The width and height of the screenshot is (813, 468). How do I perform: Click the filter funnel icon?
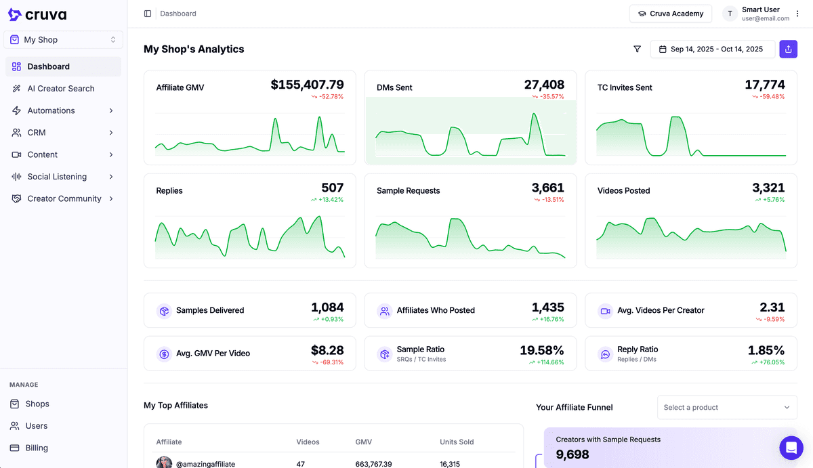[637, 49]
